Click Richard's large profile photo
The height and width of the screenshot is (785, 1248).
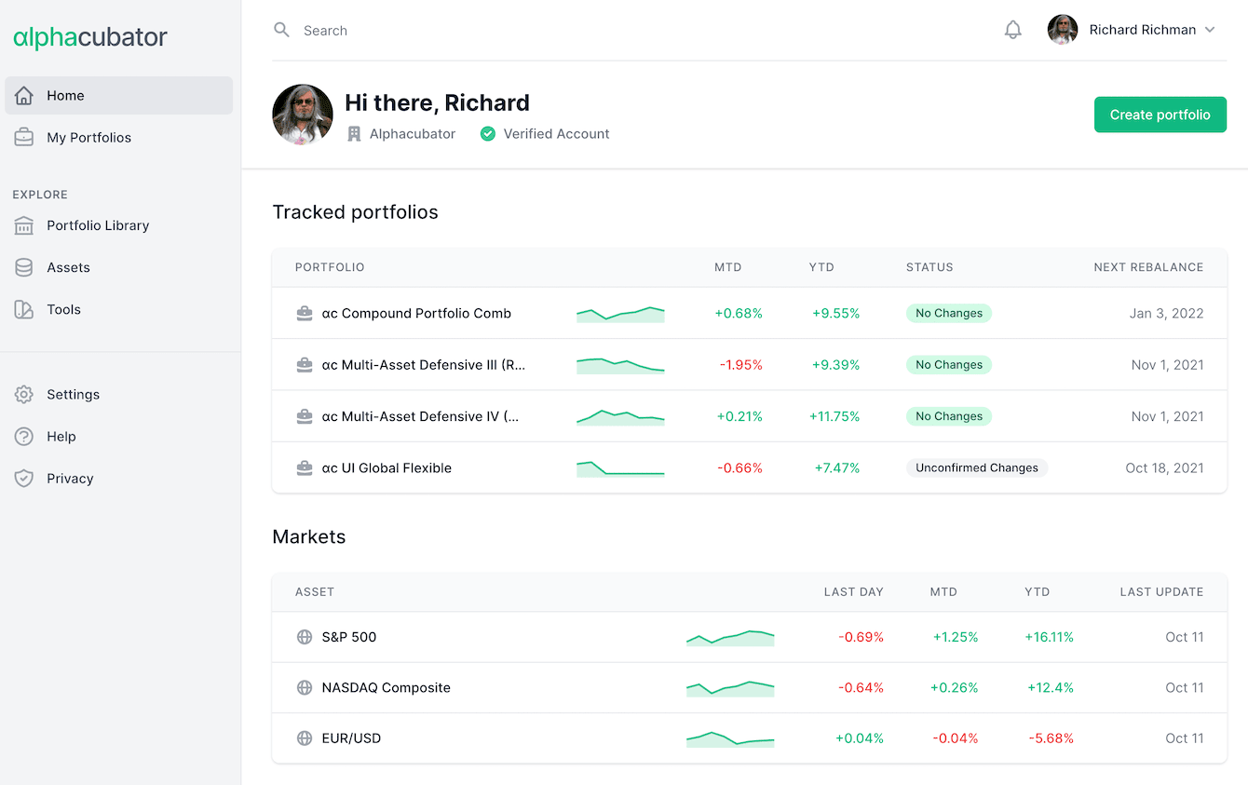coord(303,115)
